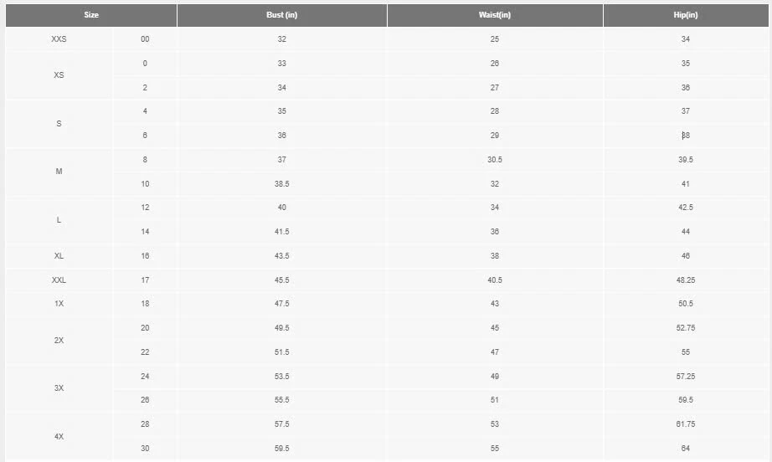The width and height of the screenshot is (772, 462).
Task: Select the 3X size label
Action: 59,388
